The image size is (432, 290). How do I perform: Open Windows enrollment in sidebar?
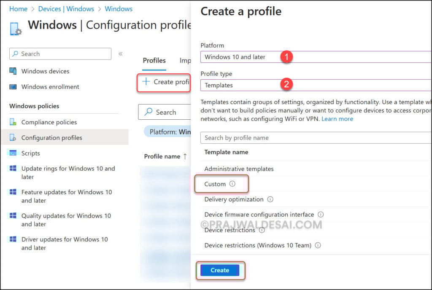(50, 87)
